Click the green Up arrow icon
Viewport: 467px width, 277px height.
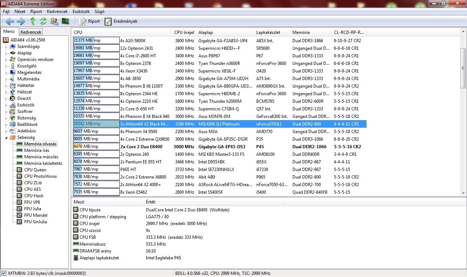[33, 21]
